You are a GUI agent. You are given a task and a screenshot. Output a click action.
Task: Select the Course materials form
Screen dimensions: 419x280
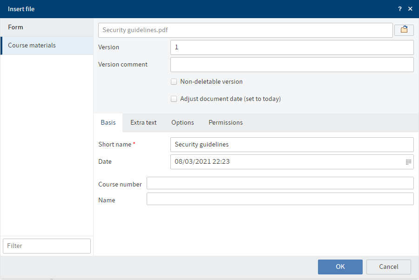click(47, 46)
